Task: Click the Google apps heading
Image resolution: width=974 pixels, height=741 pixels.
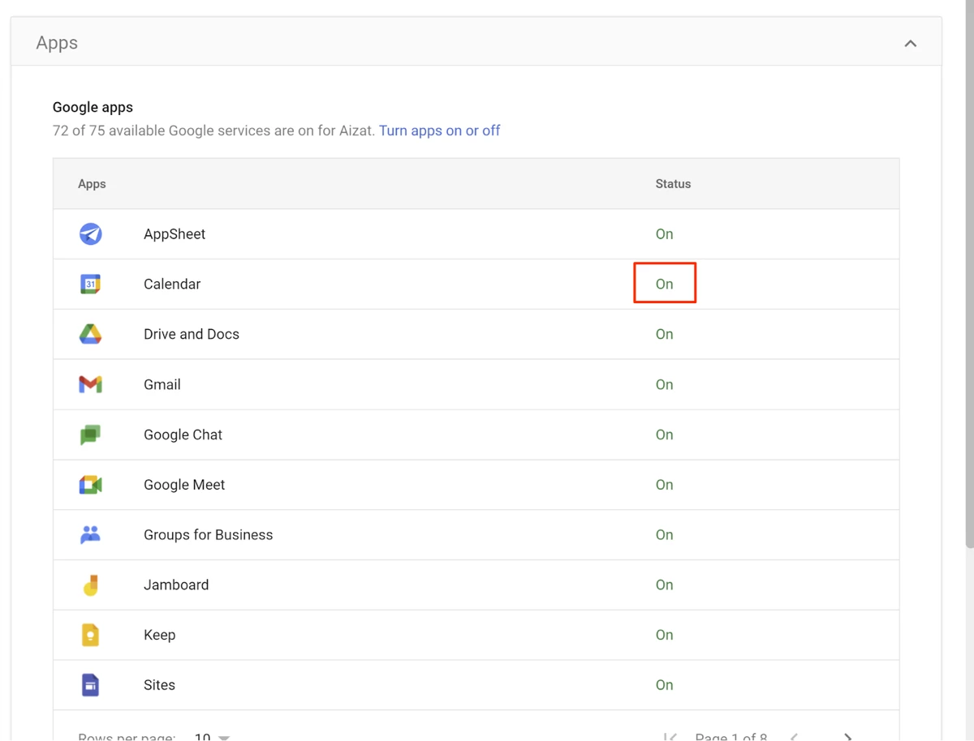Action: click(x=93, y=107)
